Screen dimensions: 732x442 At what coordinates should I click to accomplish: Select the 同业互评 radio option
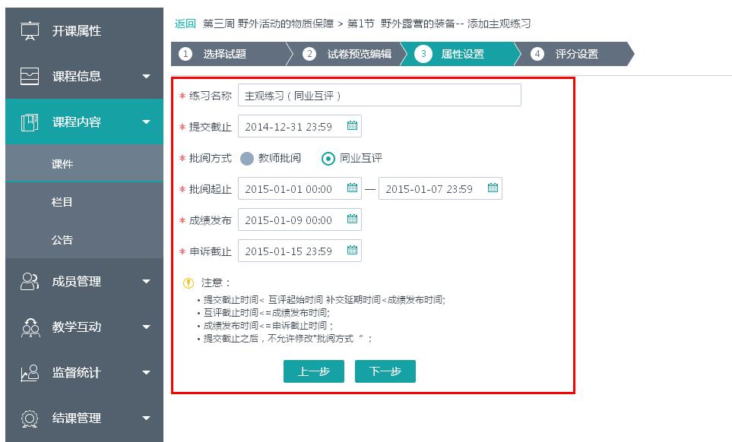[x=328, y=158]
